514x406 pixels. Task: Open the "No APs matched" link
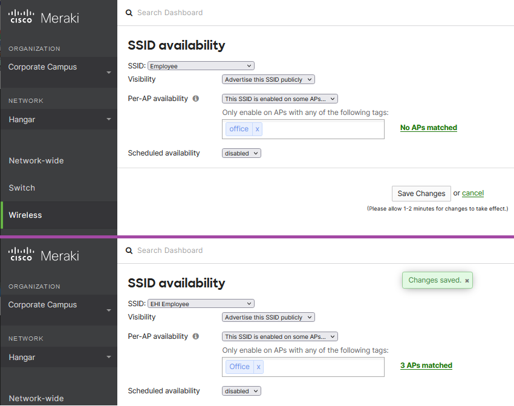(x=428, y=128)
